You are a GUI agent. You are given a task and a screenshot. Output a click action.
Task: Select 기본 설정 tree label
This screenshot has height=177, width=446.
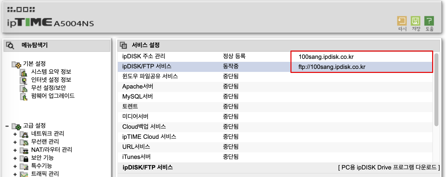point(34,64)
